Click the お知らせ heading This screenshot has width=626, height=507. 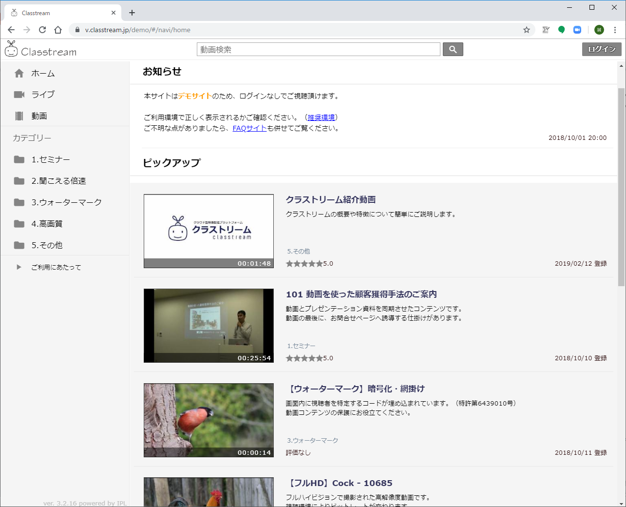click(162, 72)
